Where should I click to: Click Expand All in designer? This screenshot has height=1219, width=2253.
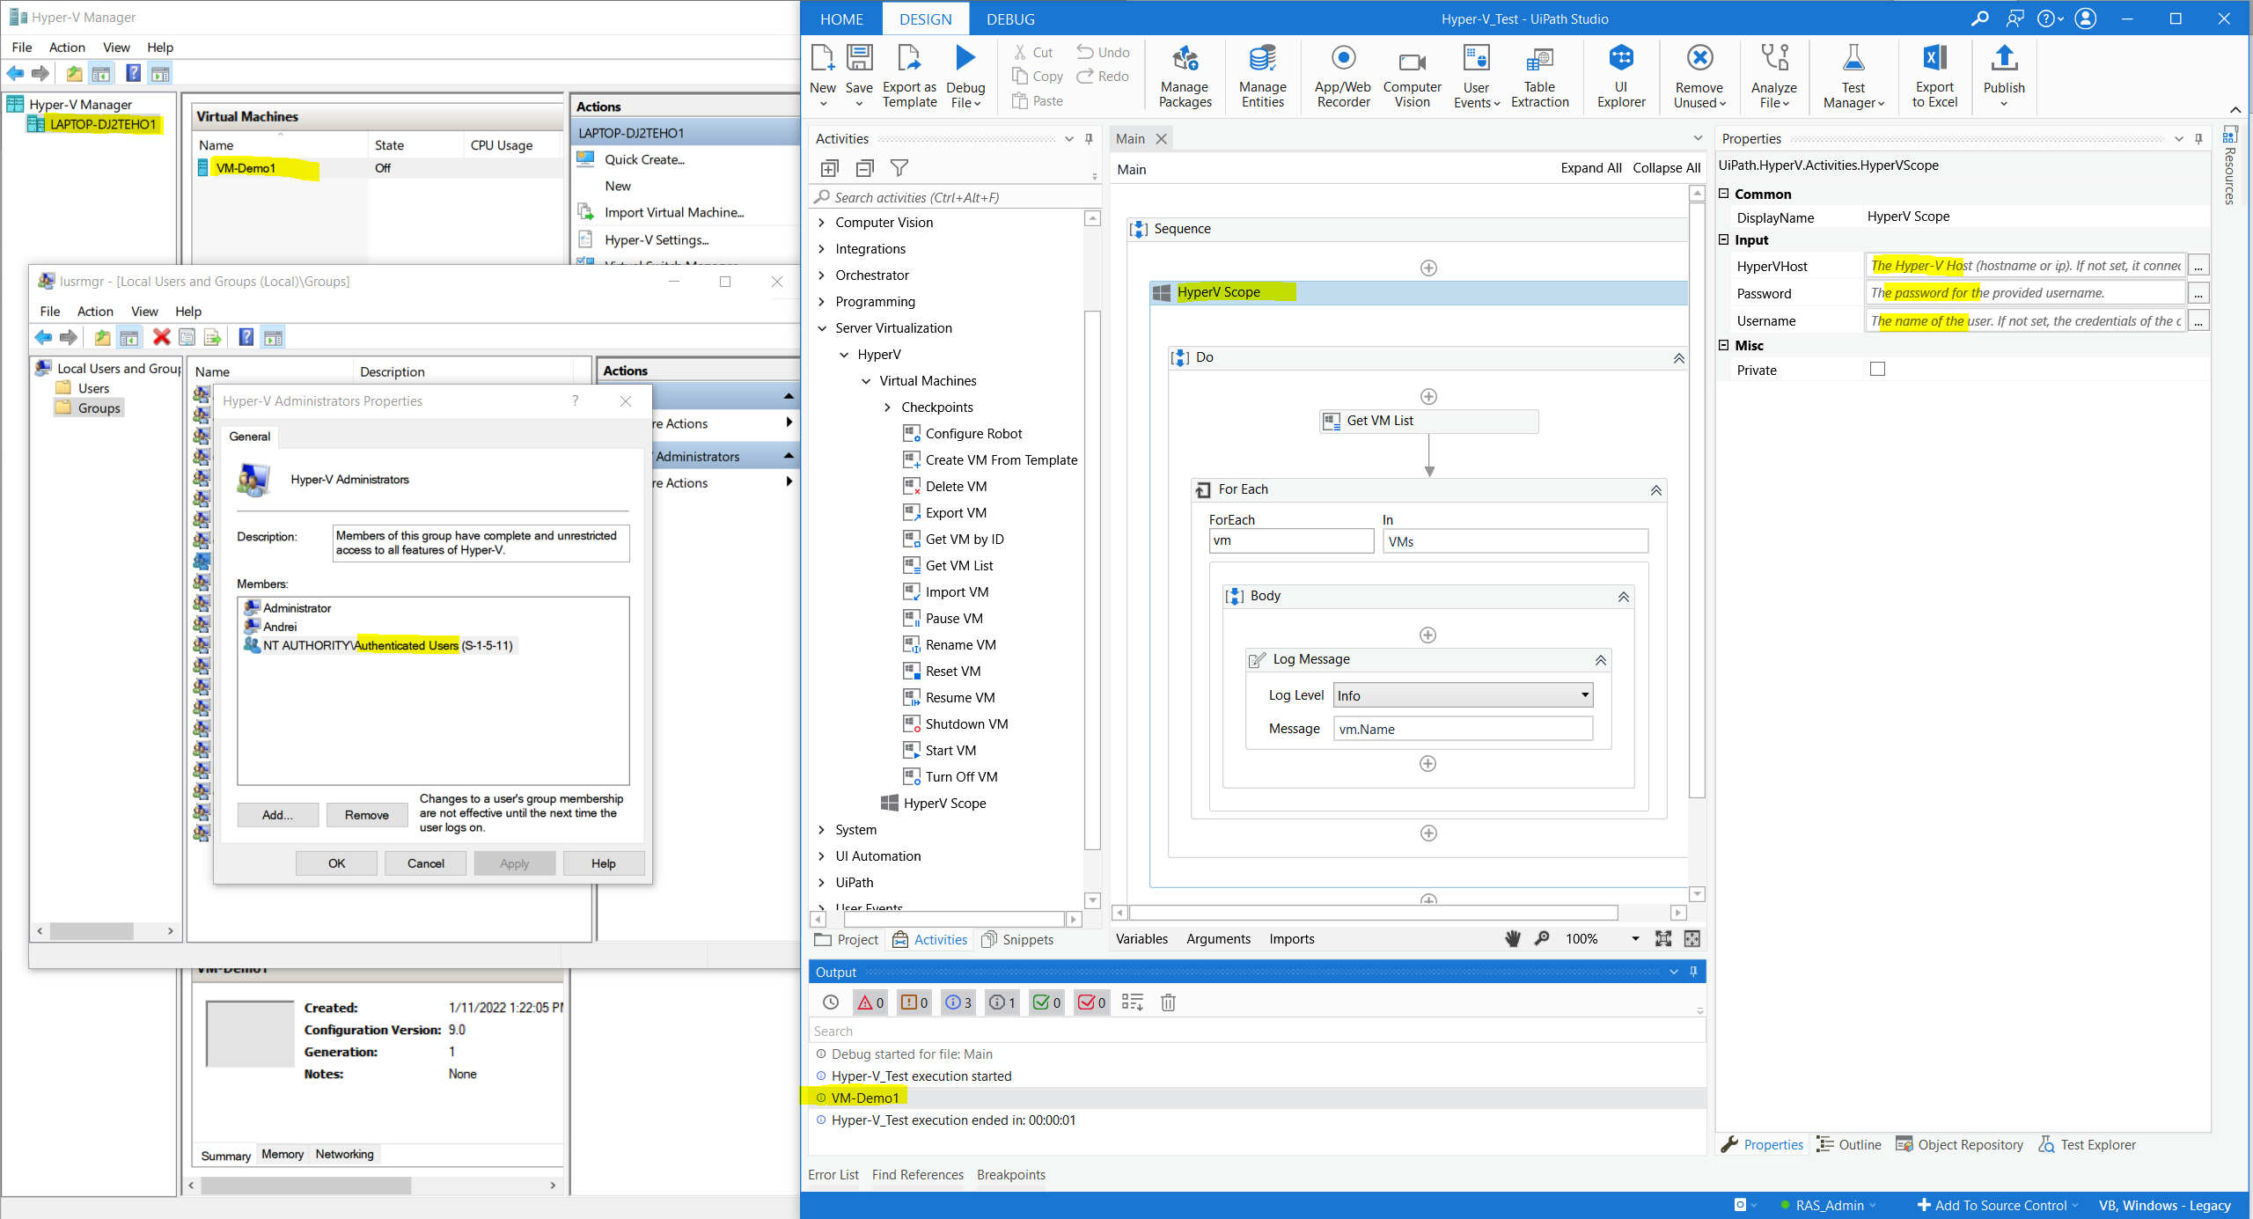pos(1591,168)
